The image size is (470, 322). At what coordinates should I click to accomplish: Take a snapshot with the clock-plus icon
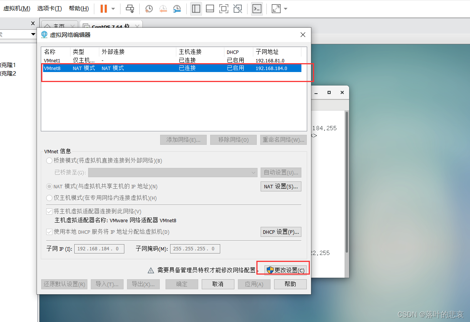coord(149,8)
